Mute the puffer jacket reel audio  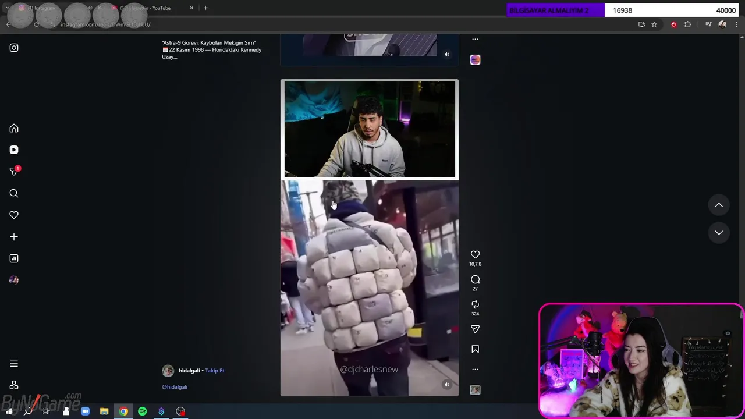(x=447, y=385)
